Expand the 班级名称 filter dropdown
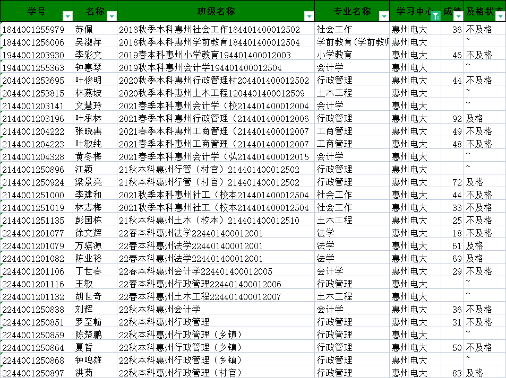 308,16
